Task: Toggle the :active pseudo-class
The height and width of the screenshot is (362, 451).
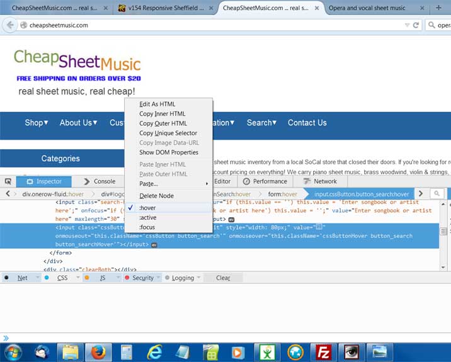Action: [x=169, y=217]
